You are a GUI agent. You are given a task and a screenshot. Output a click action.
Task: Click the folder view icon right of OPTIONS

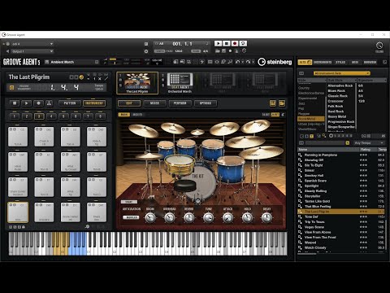coord(282,103)
